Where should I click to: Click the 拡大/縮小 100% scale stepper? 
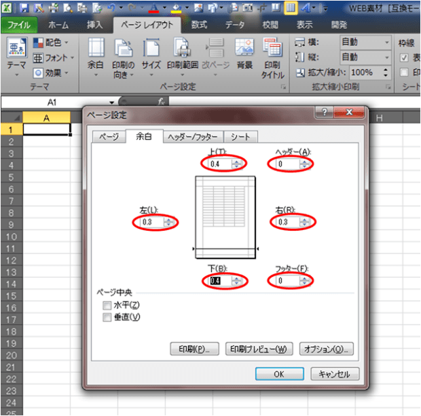(386, 73)
